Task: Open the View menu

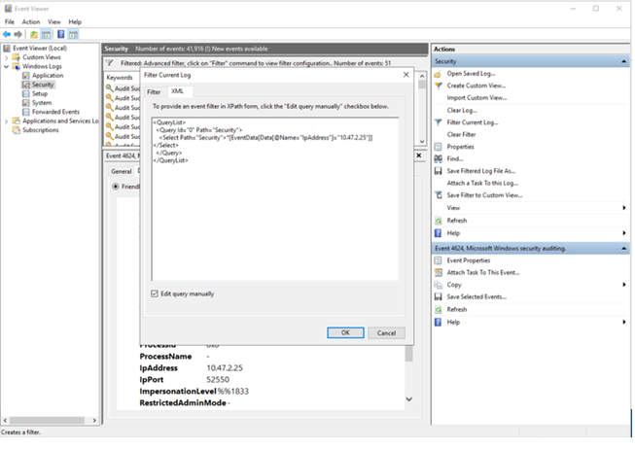Action: point(54,21)
